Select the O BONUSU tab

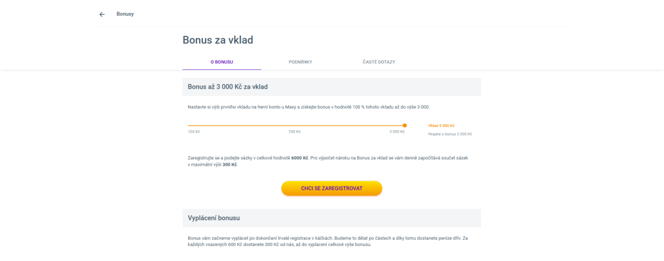click(x=222, y=62)
